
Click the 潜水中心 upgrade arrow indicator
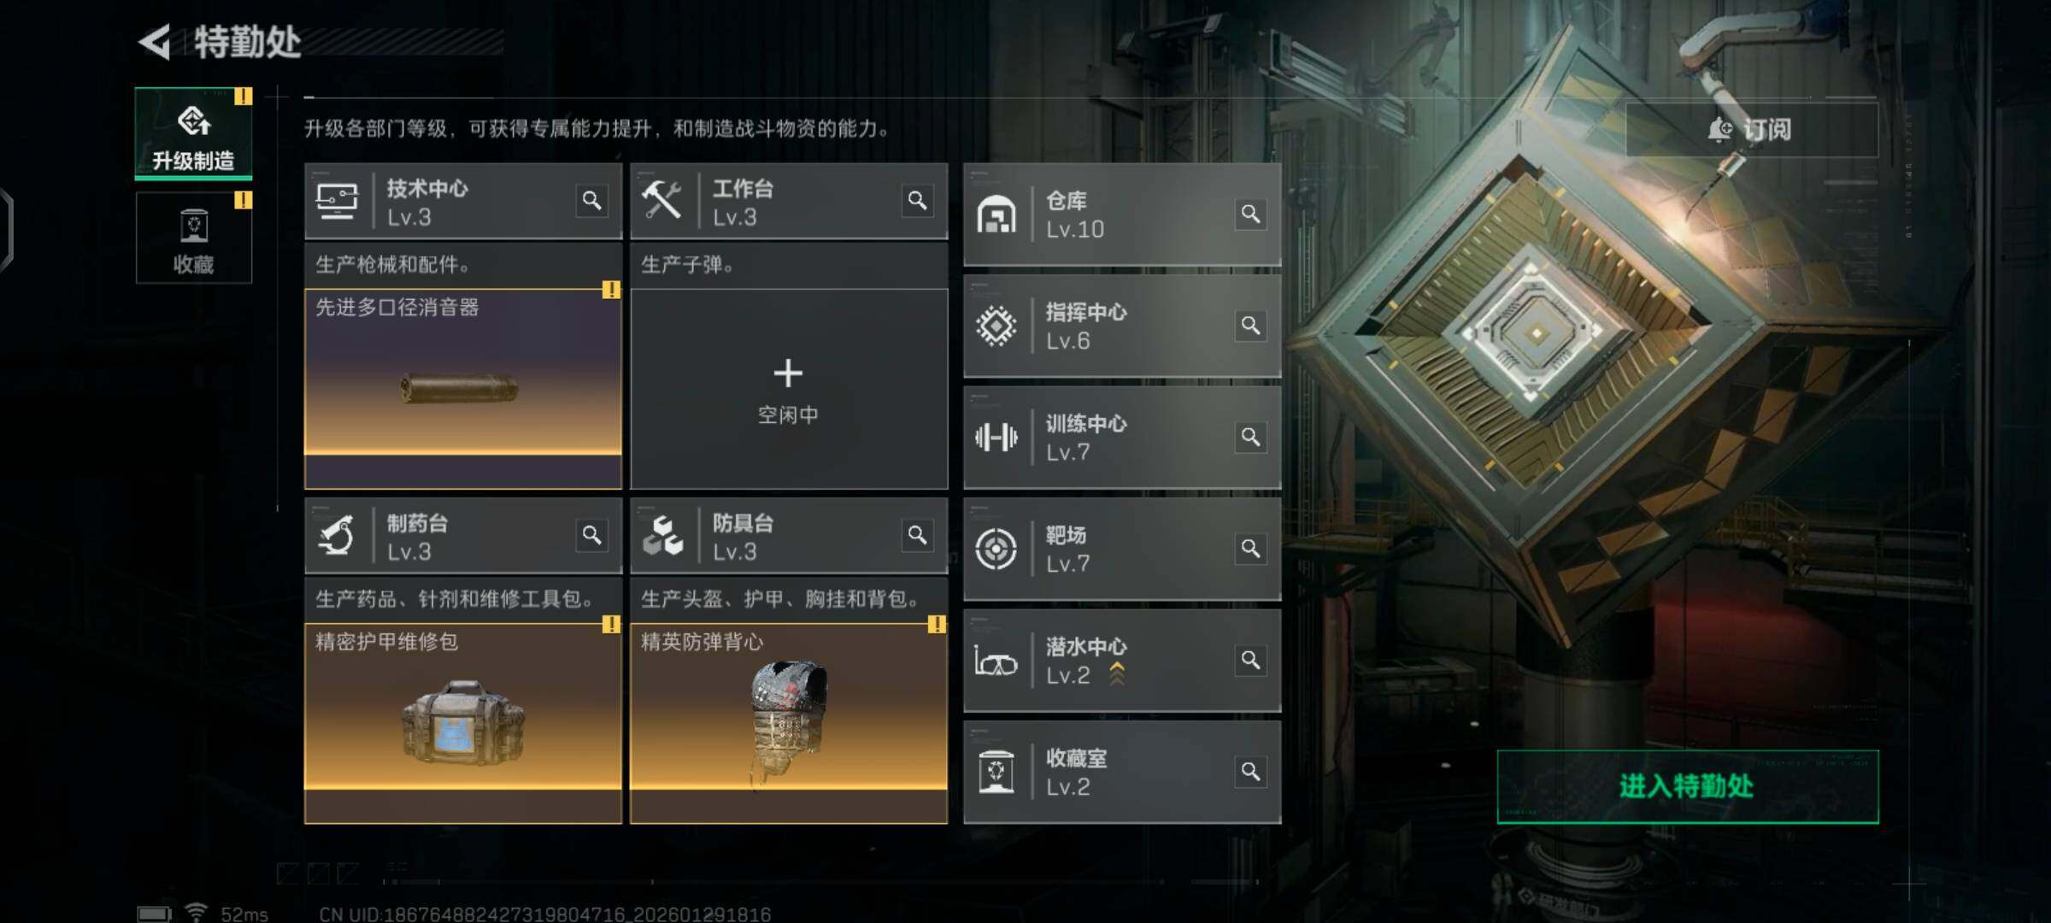(x=1117, y=674)
